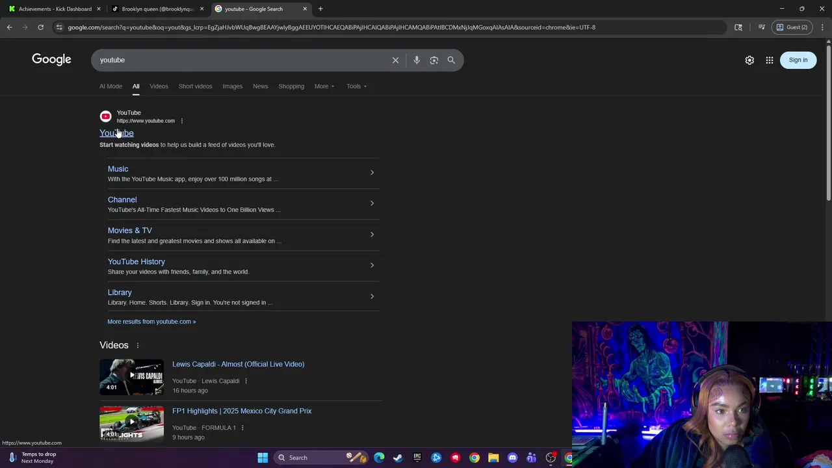The width and height of the screenshot is (832, 468).
Task: Open Discord from taskbar
Action: 512,458
